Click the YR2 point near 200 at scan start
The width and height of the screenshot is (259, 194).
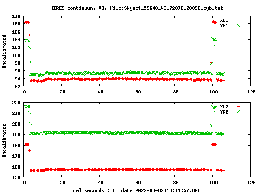point(30,124)
